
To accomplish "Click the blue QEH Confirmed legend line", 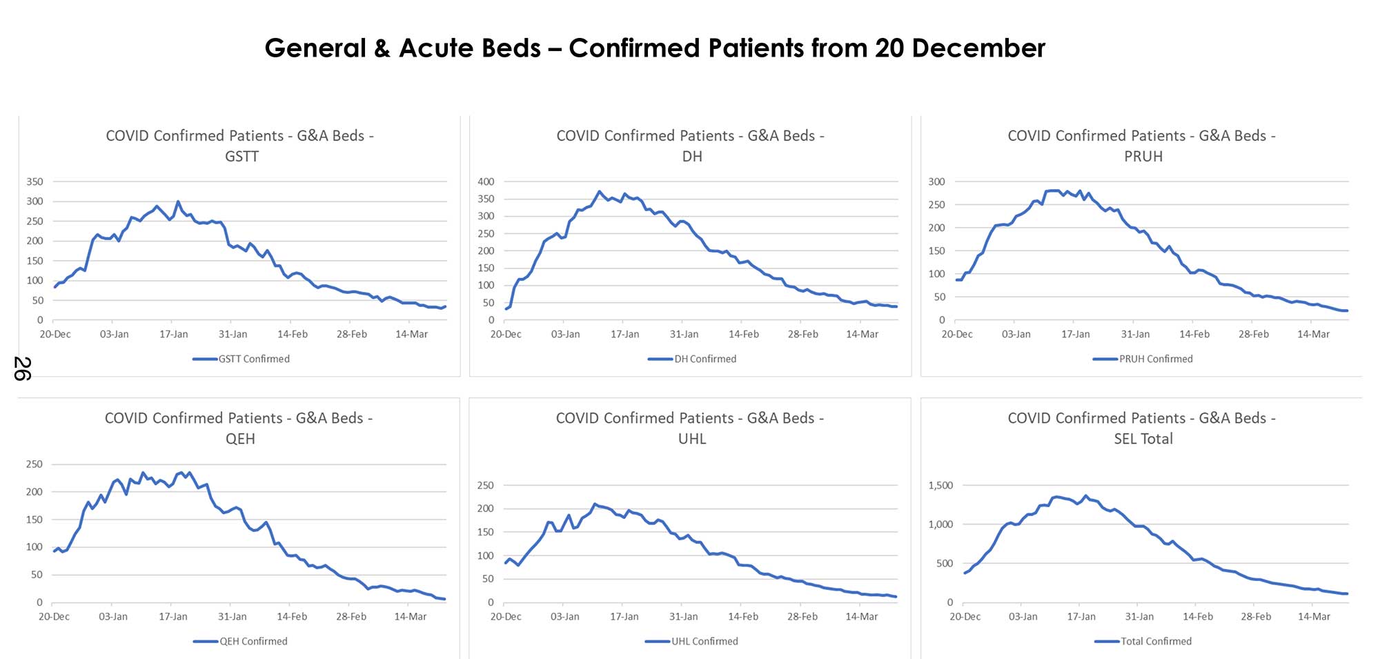I will (206, 641).
